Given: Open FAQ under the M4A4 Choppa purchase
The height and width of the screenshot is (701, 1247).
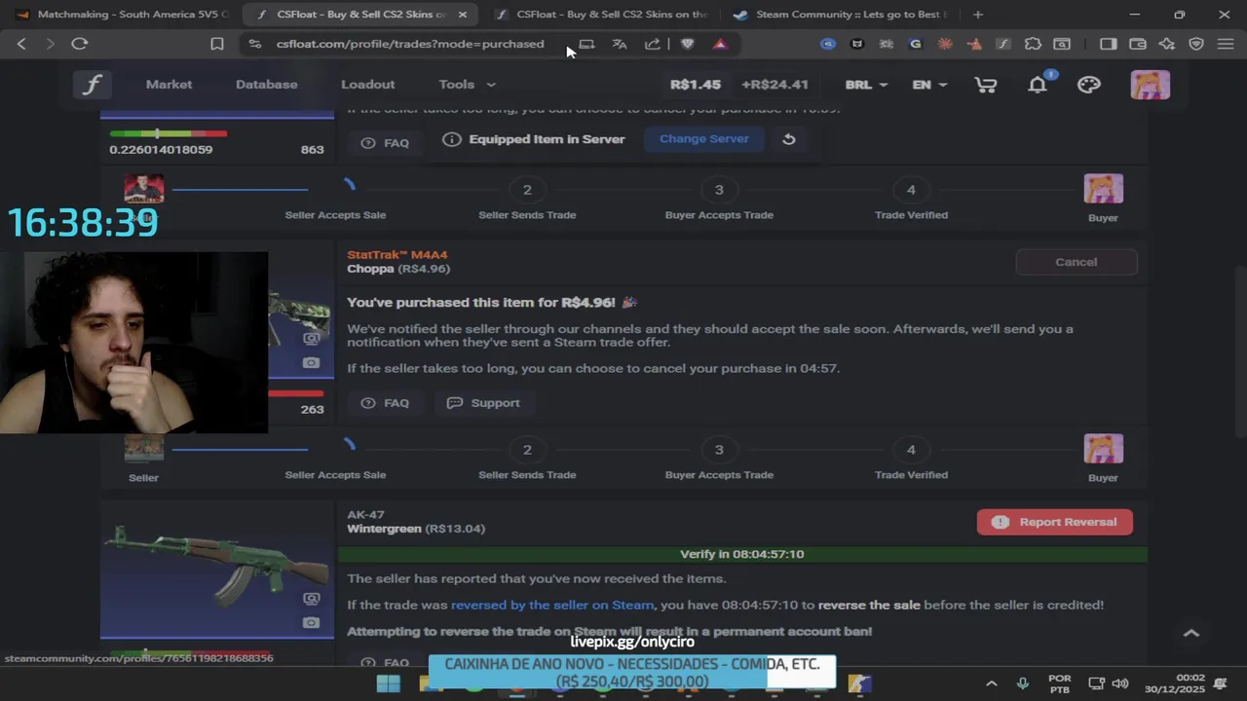Looking at the screenshot, I should [385, 403].
